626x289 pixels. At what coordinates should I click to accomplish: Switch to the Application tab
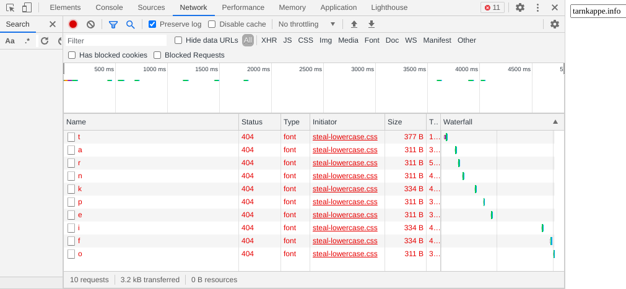tap(338, 7)
